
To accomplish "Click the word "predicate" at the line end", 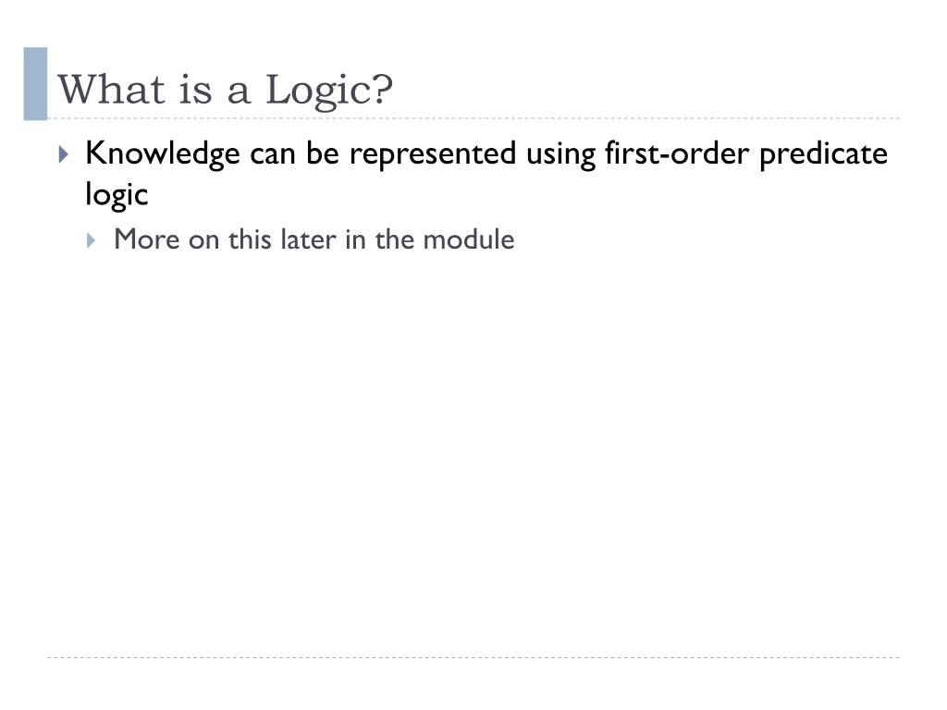I will pos(823,154).
